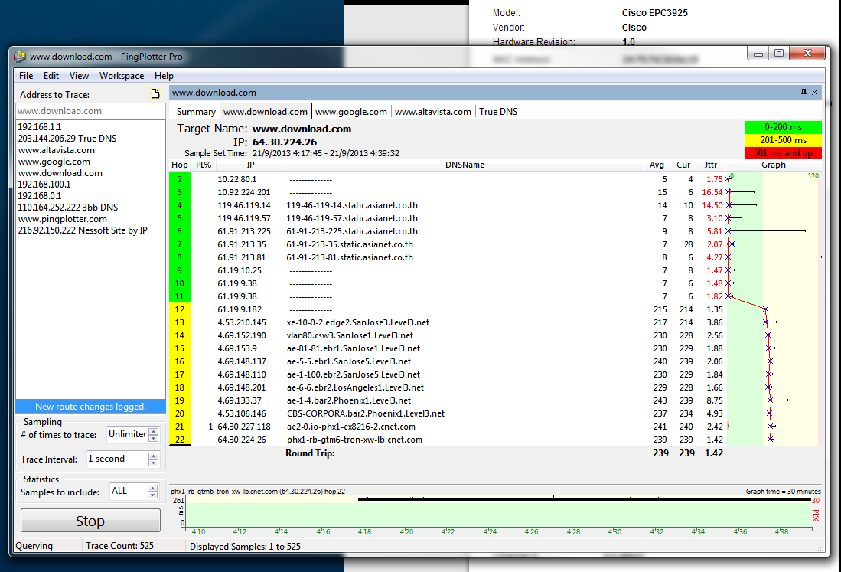This screenshot has width=841, height=572.
Task: Decrease the Trace Interval value
Action: 153,463
